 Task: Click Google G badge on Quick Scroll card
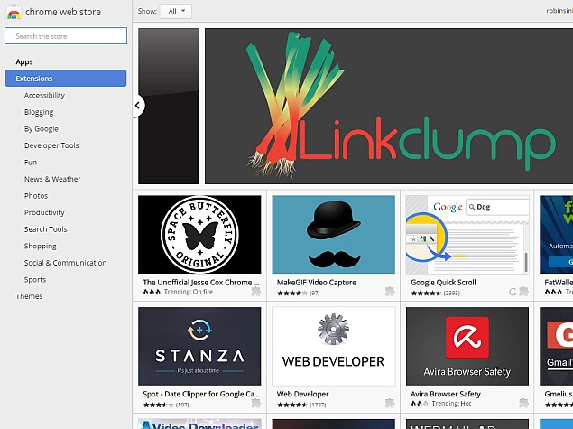(513, 292)
